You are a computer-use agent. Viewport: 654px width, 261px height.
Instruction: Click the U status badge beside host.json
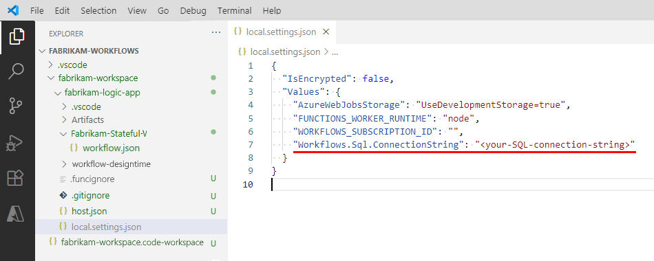(x=213, y=211)
